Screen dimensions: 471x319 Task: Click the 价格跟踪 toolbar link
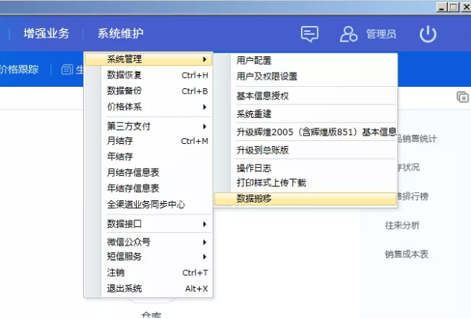(19, 70)
